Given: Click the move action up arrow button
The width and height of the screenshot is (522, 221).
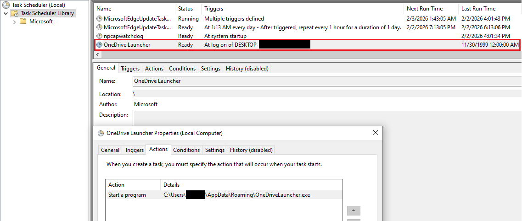Looking at the screenshot, I should point(353,211).
